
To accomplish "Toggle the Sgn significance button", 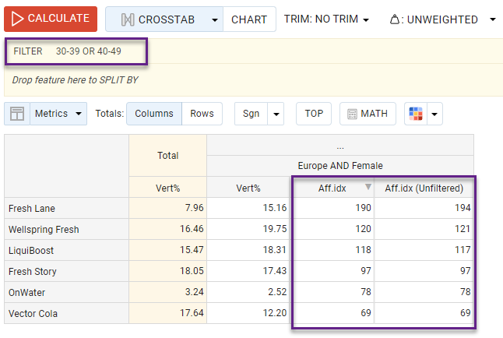I will (251, 114).
